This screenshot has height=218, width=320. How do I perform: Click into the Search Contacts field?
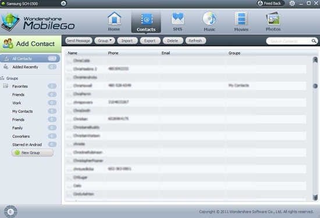[x=288, y=41]
